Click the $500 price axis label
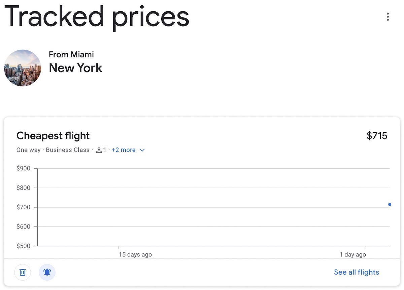The image size is (404, 290). [23, 246]
